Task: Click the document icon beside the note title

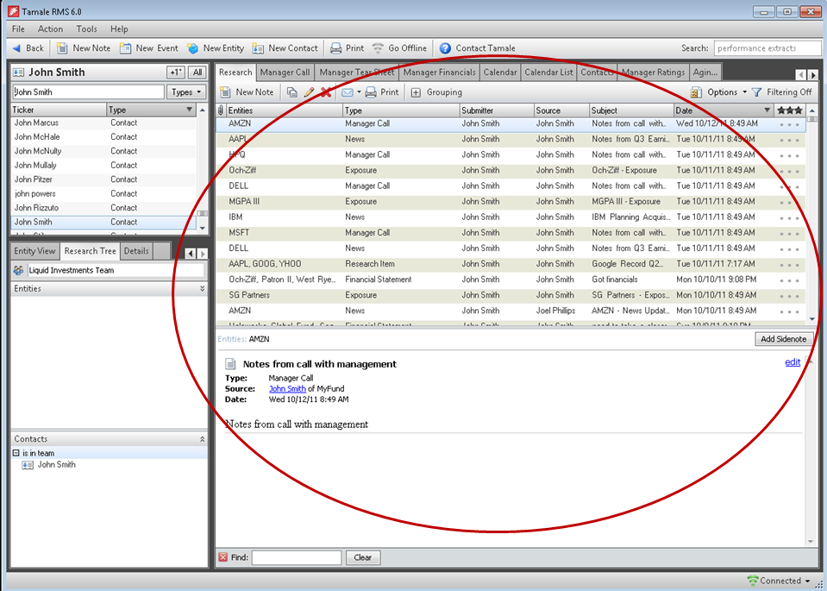Action: point(230,363)
